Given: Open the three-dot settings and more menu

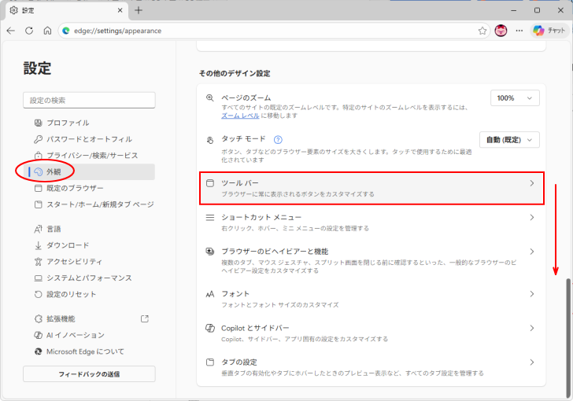Looking at the screenshot, I should click(x=519, y=31).
